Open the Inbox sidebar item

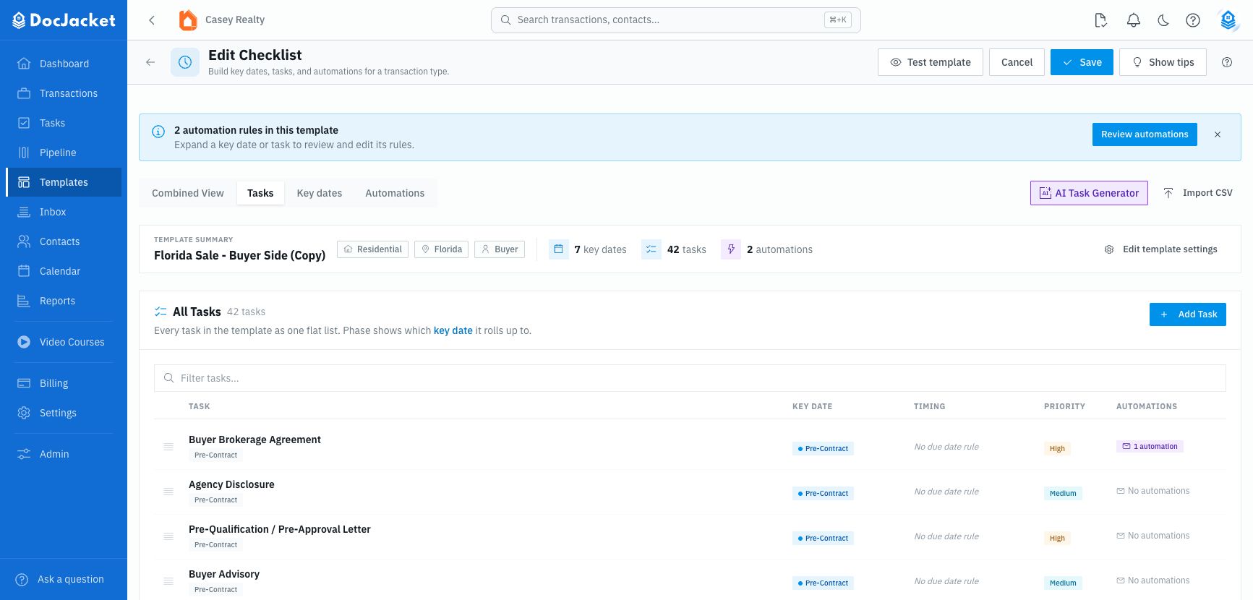click(x=64, y=212)
